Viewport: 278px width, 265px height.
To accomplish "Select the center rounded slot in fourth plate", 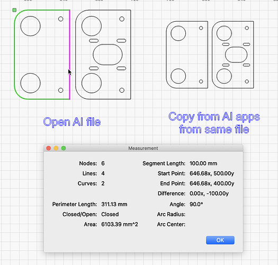I will [236, 55].
